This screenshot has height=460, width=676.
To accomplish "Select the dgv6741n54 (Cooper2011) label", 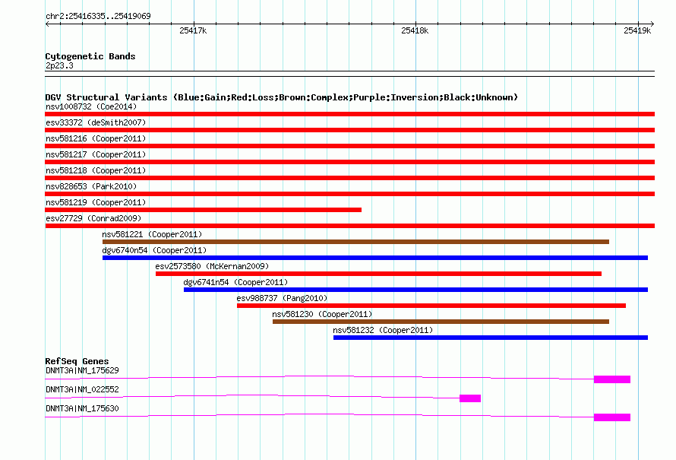I will 235,282.
